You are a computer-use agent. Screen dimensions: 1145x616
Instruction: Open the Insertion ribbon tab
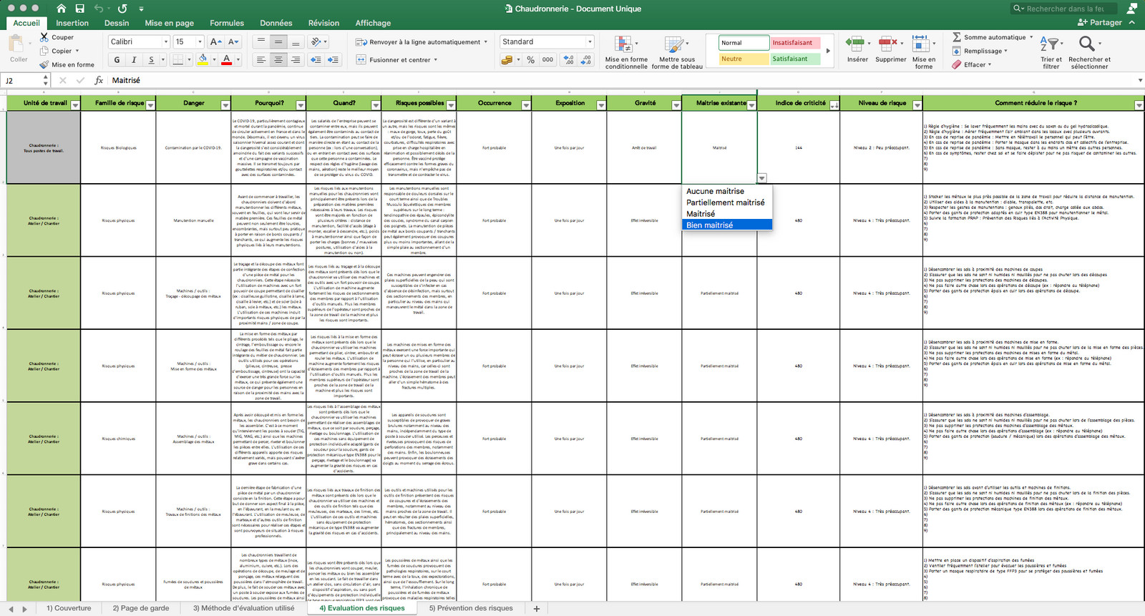pyautogui.click(x=72, y=23)
